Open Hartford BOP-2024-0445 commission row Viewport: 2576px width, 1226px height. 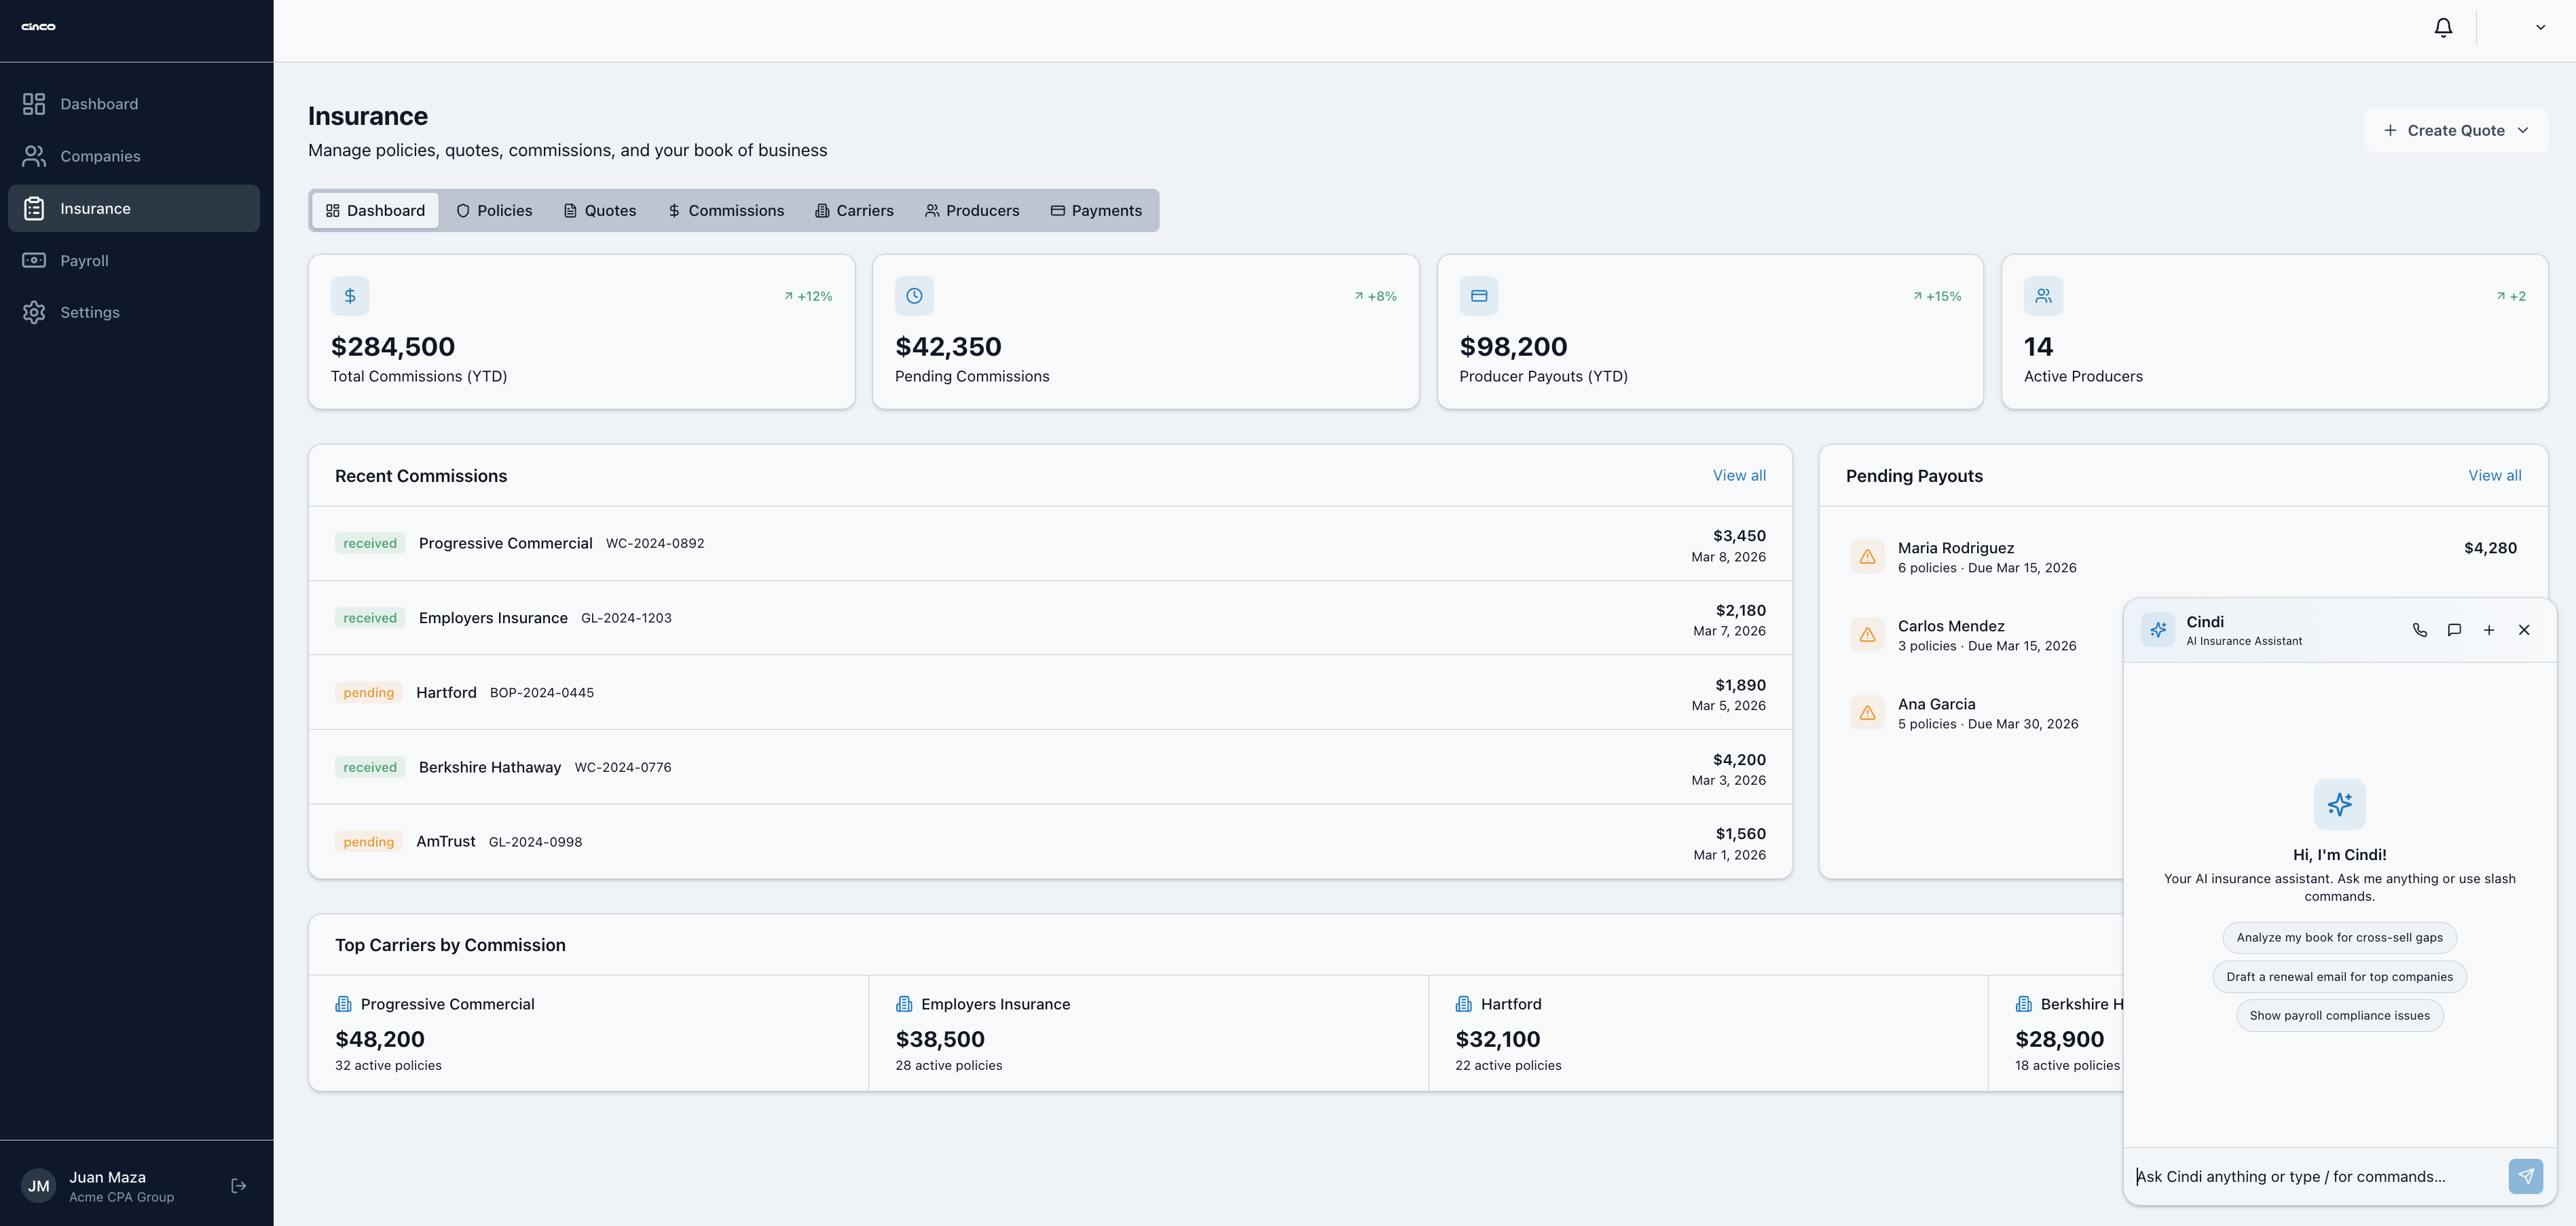point(1050,693)
